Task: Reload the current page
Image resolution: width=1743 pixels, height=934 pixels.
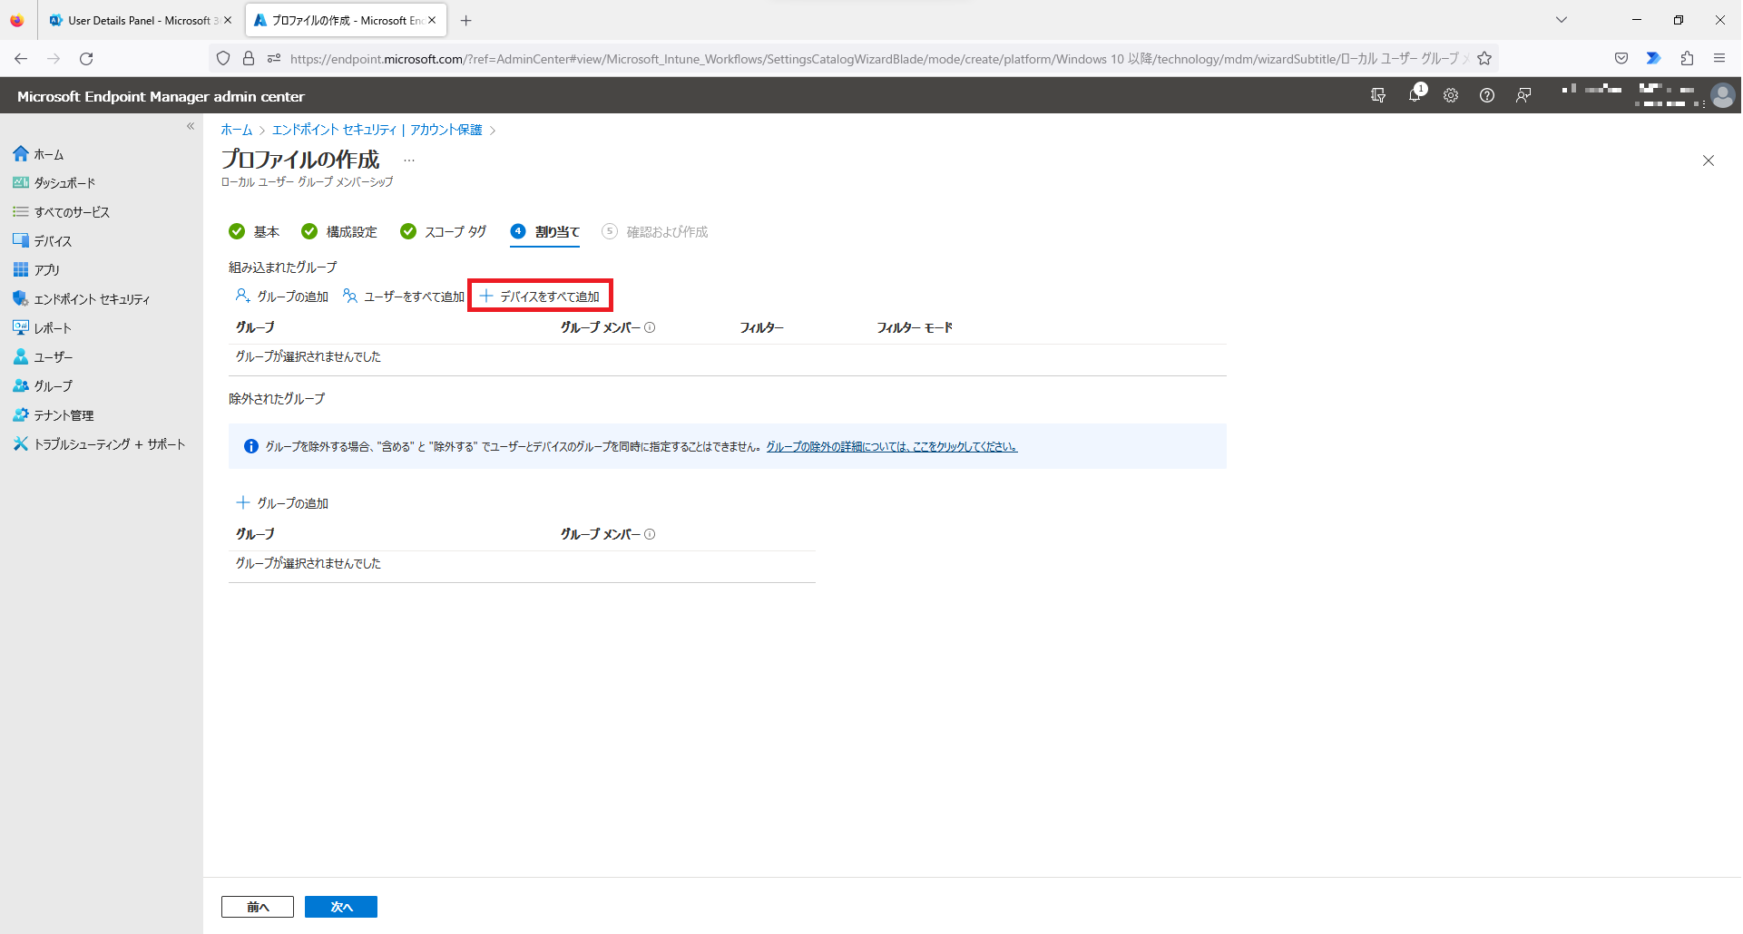Action: click(86, 59)
